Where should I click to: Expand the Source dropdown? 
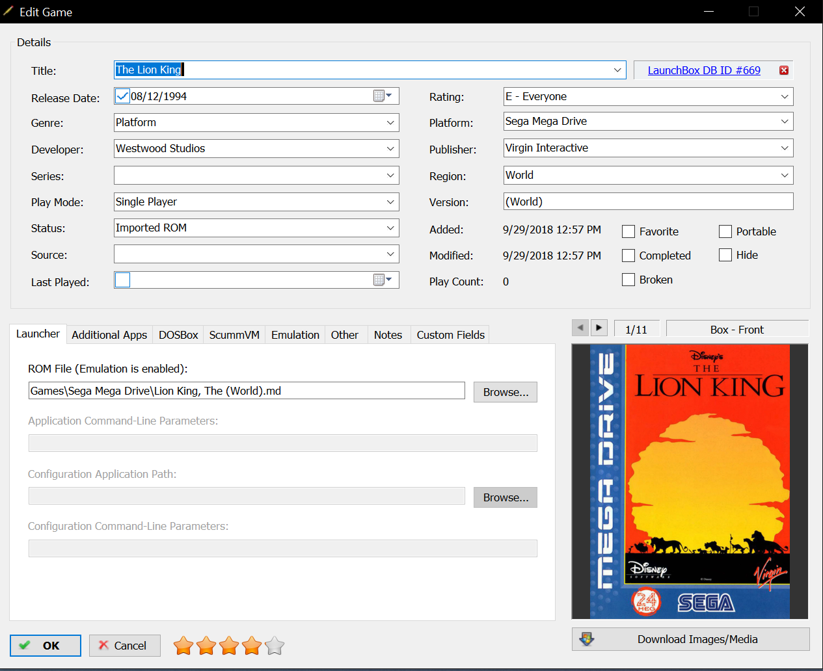click(x=390, y=254)
